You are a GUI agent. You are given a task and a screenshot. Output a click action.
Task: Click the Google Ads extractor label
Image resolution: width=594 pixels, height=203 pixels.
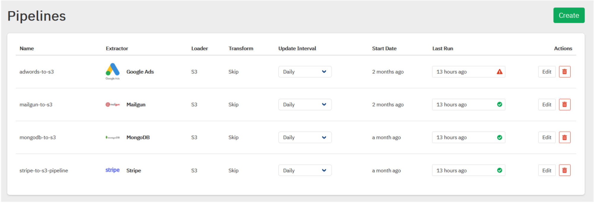click(x=140, y=72)
